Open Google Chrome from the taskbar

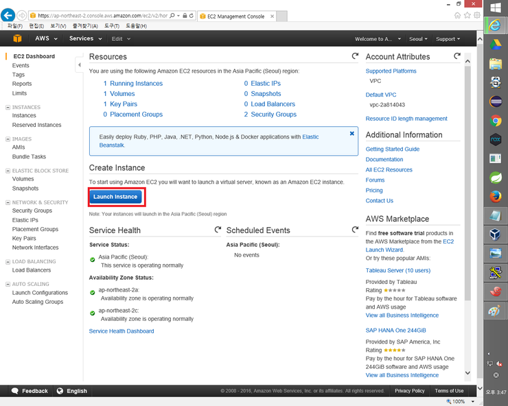tap(496, 121)
